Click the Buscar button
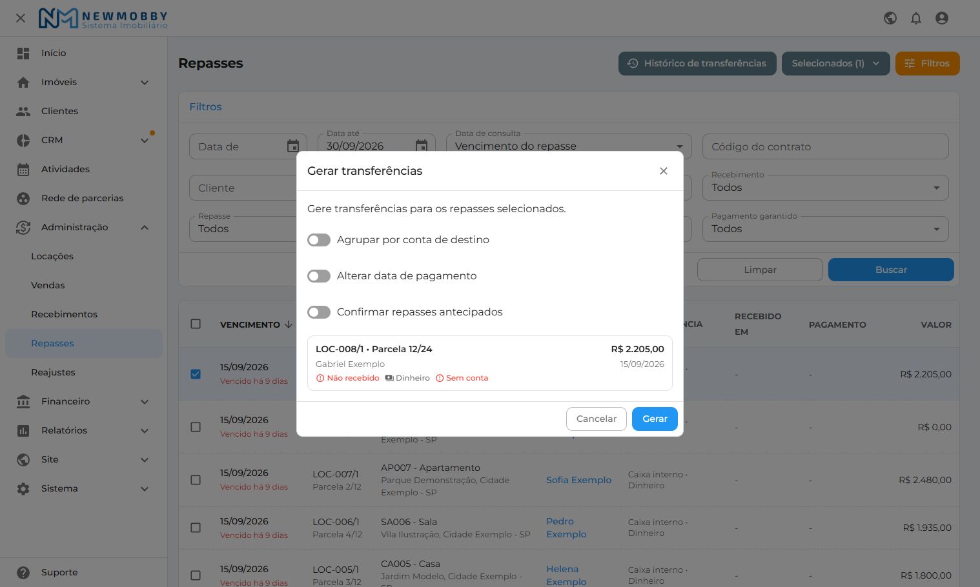 [x=891, y=270]
